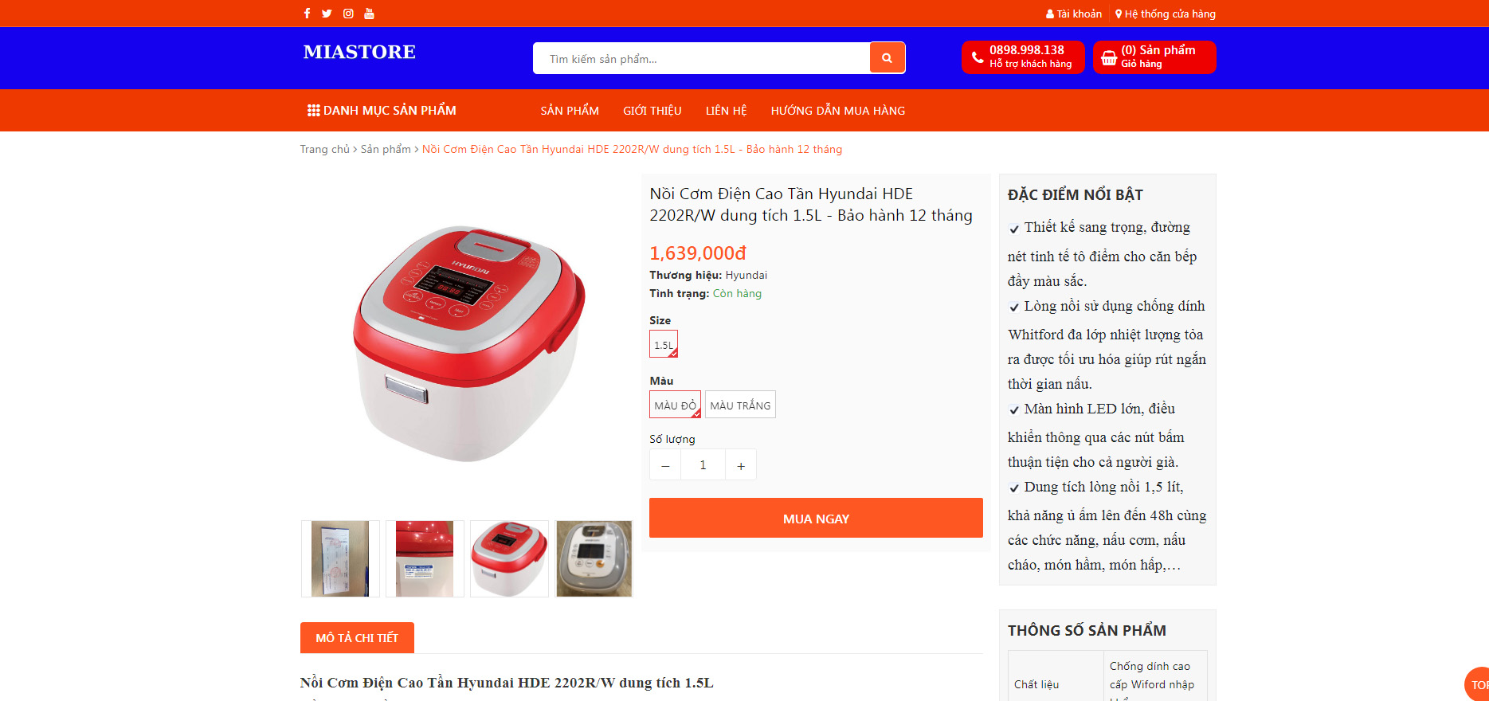1489x701 pixels.
Task: Switch to MÔ TẢ CHI TIẾT tab
Action: pos(357,638)
